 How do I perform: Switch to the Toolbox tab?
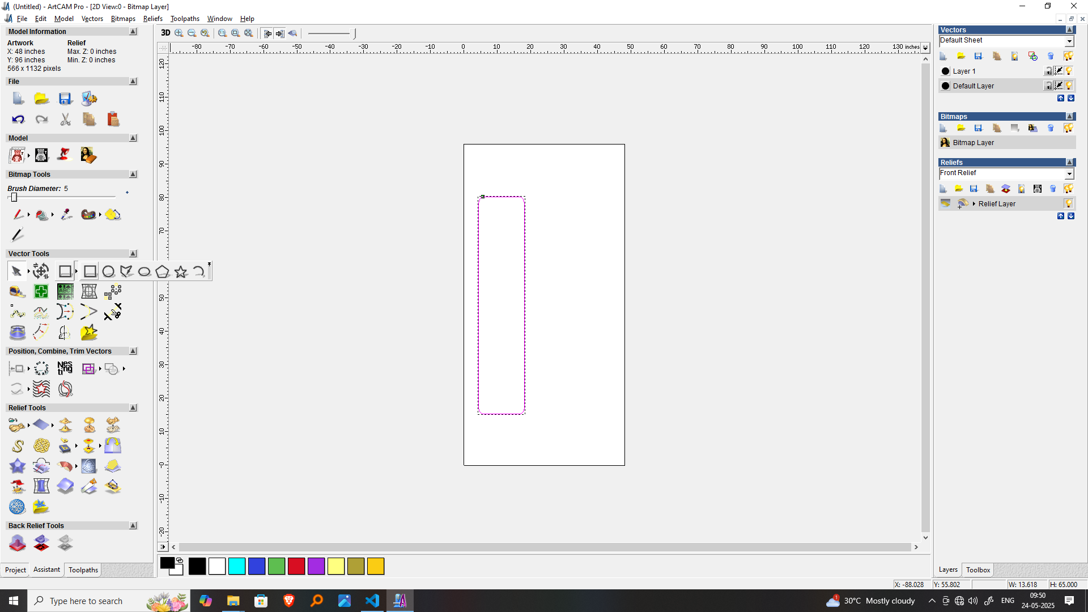(978, 570)
